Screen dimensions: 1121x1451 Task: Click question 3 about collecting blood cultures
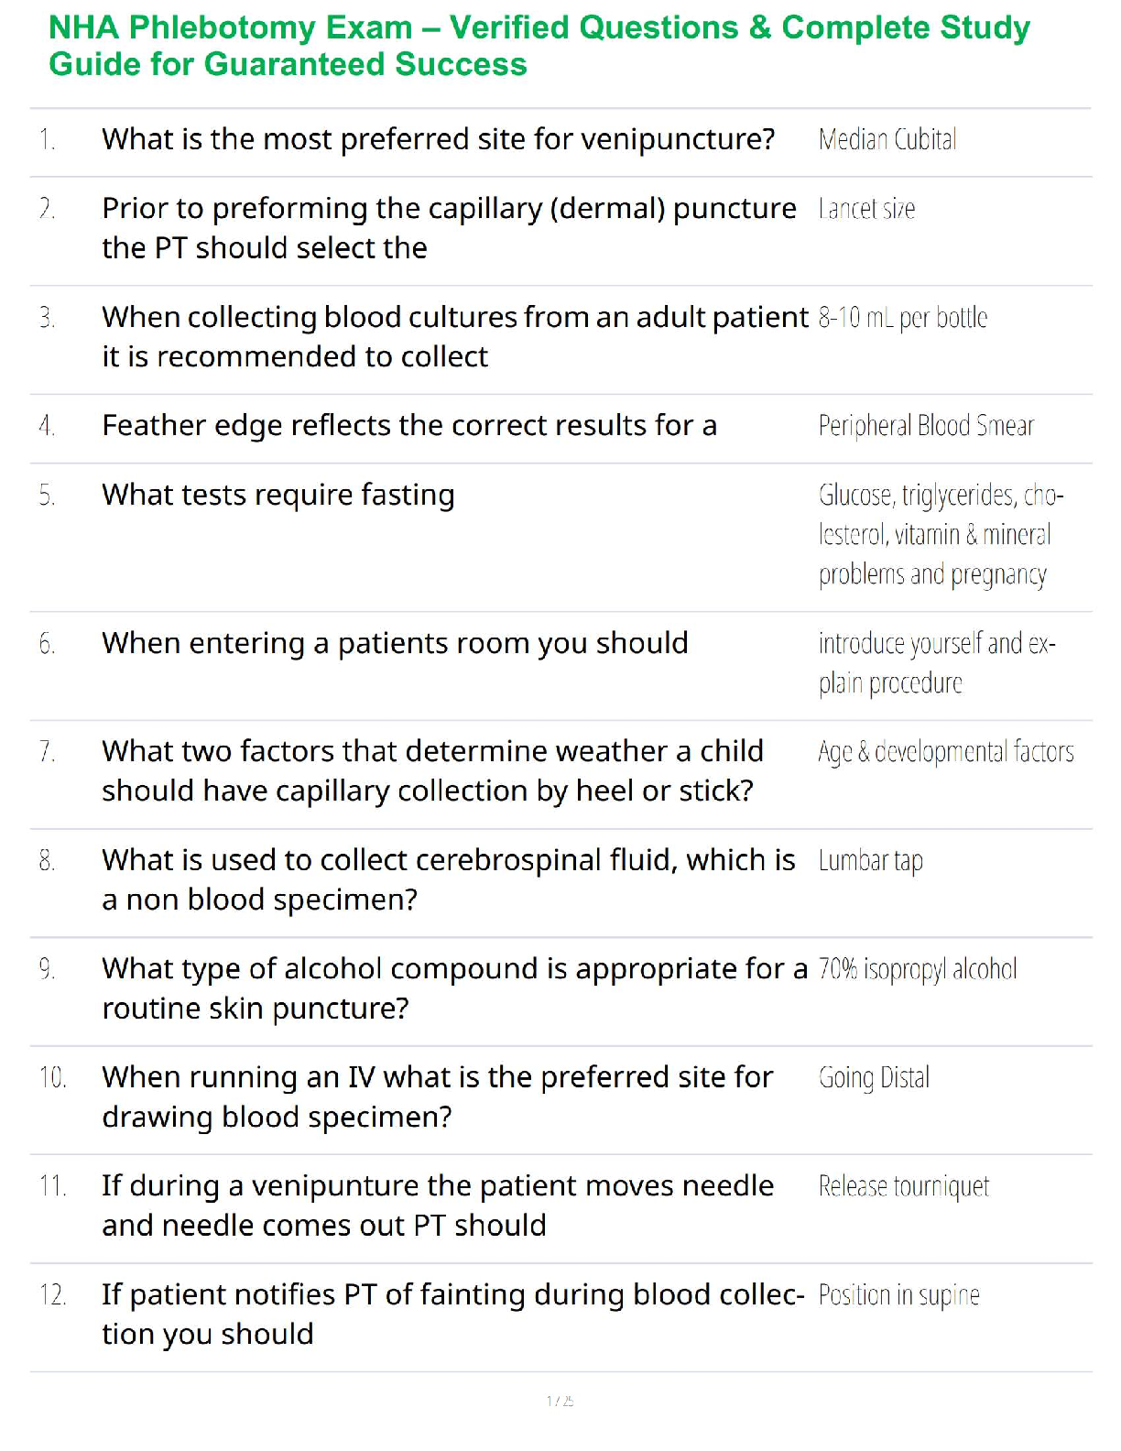[x=454, y=336]
